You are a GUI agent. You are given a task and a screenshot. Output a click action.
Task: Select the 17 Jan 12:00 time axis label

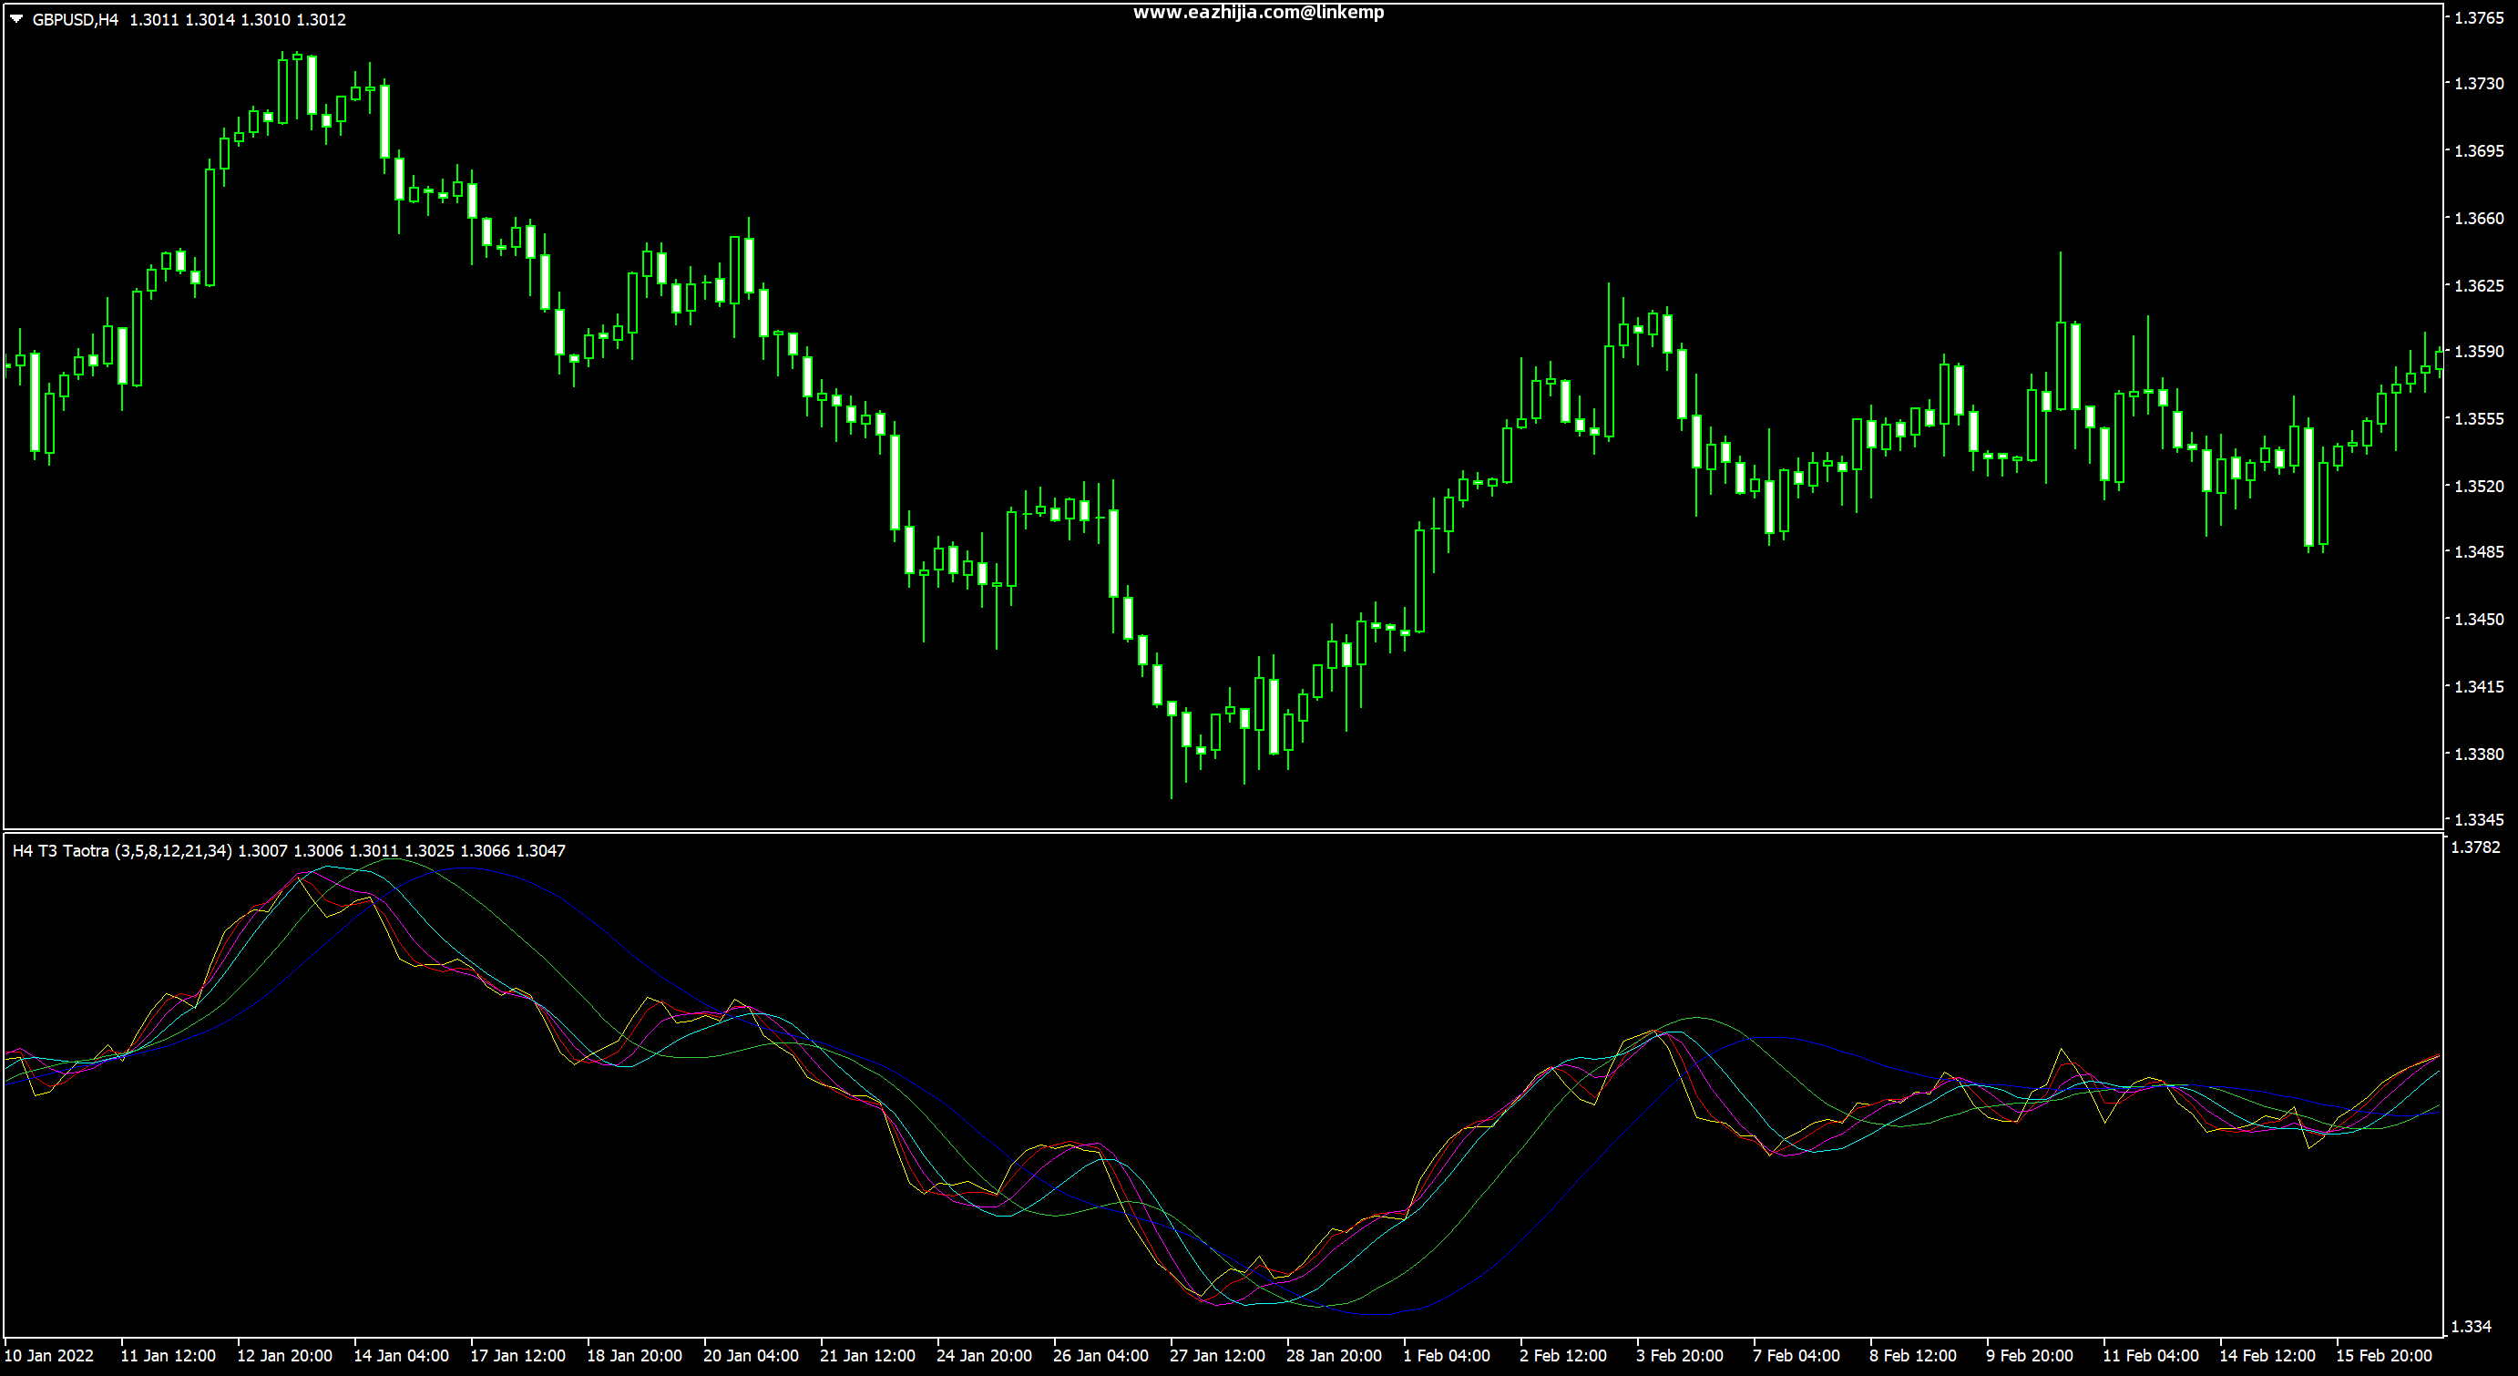click(x=518, y=1355)
